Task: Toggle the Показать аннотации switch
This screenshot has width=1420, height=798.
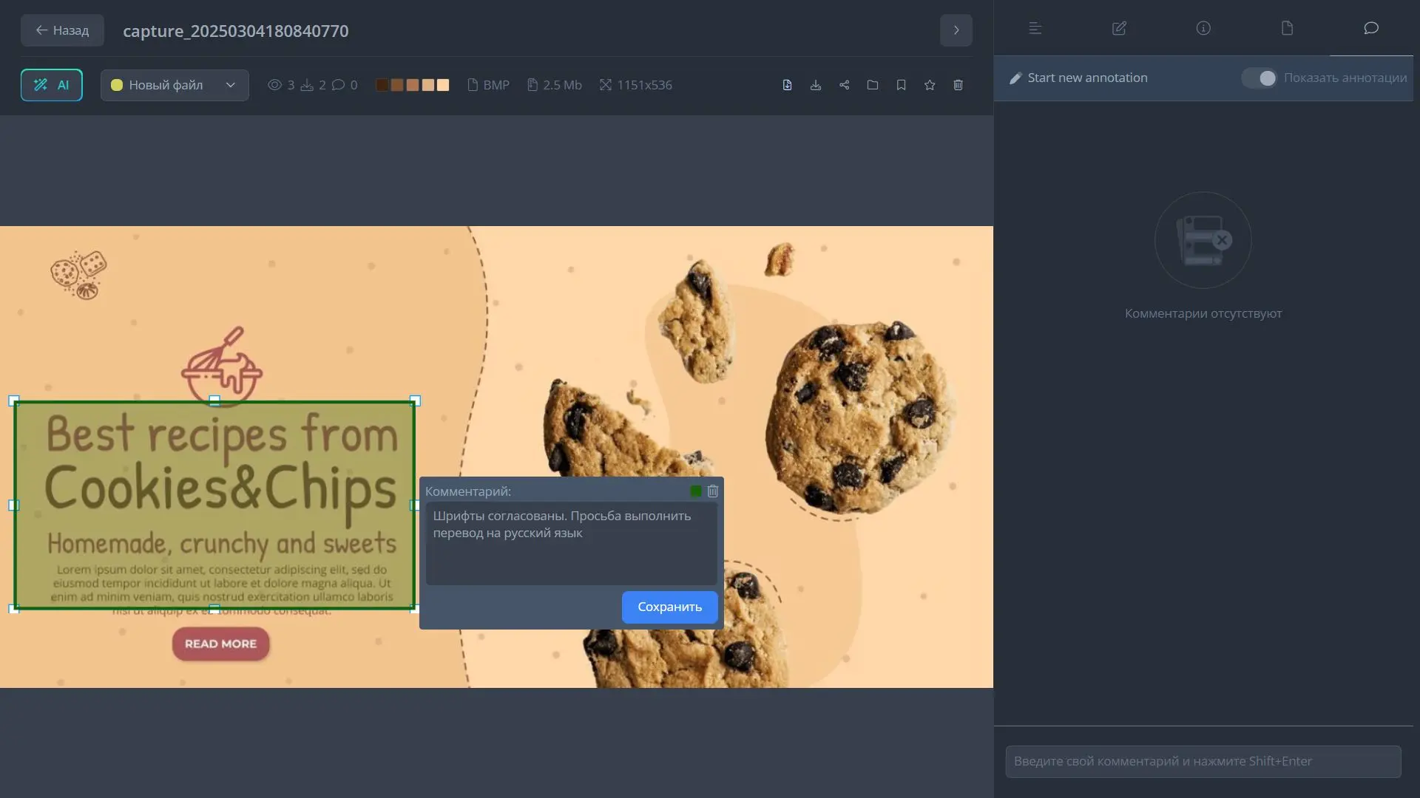Action: 1259,78
